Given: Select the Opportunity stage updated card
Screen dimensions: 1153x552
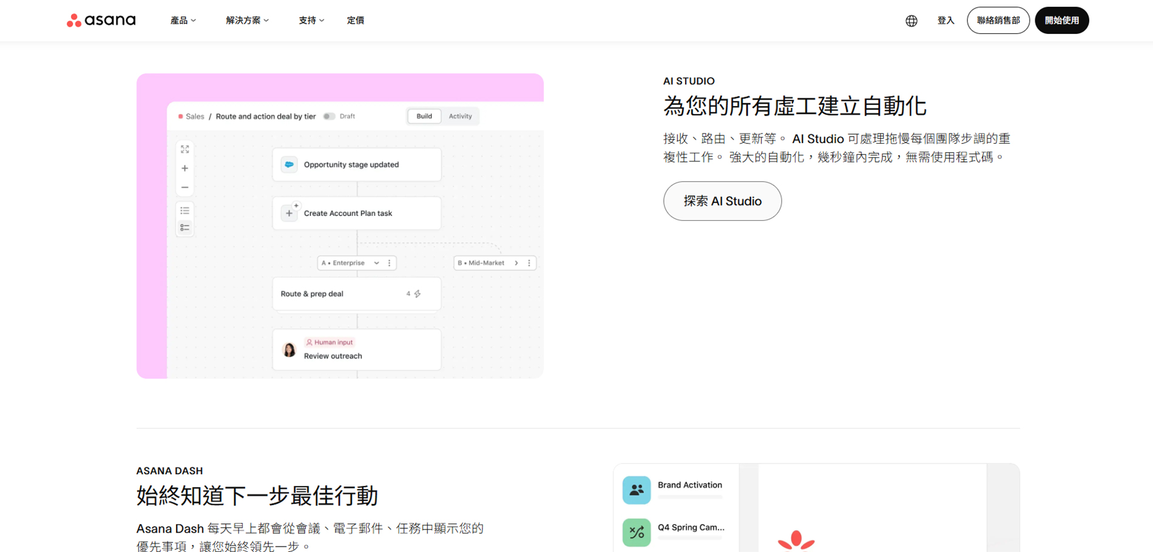Looking at the screenshot, I should click(357, 164).
